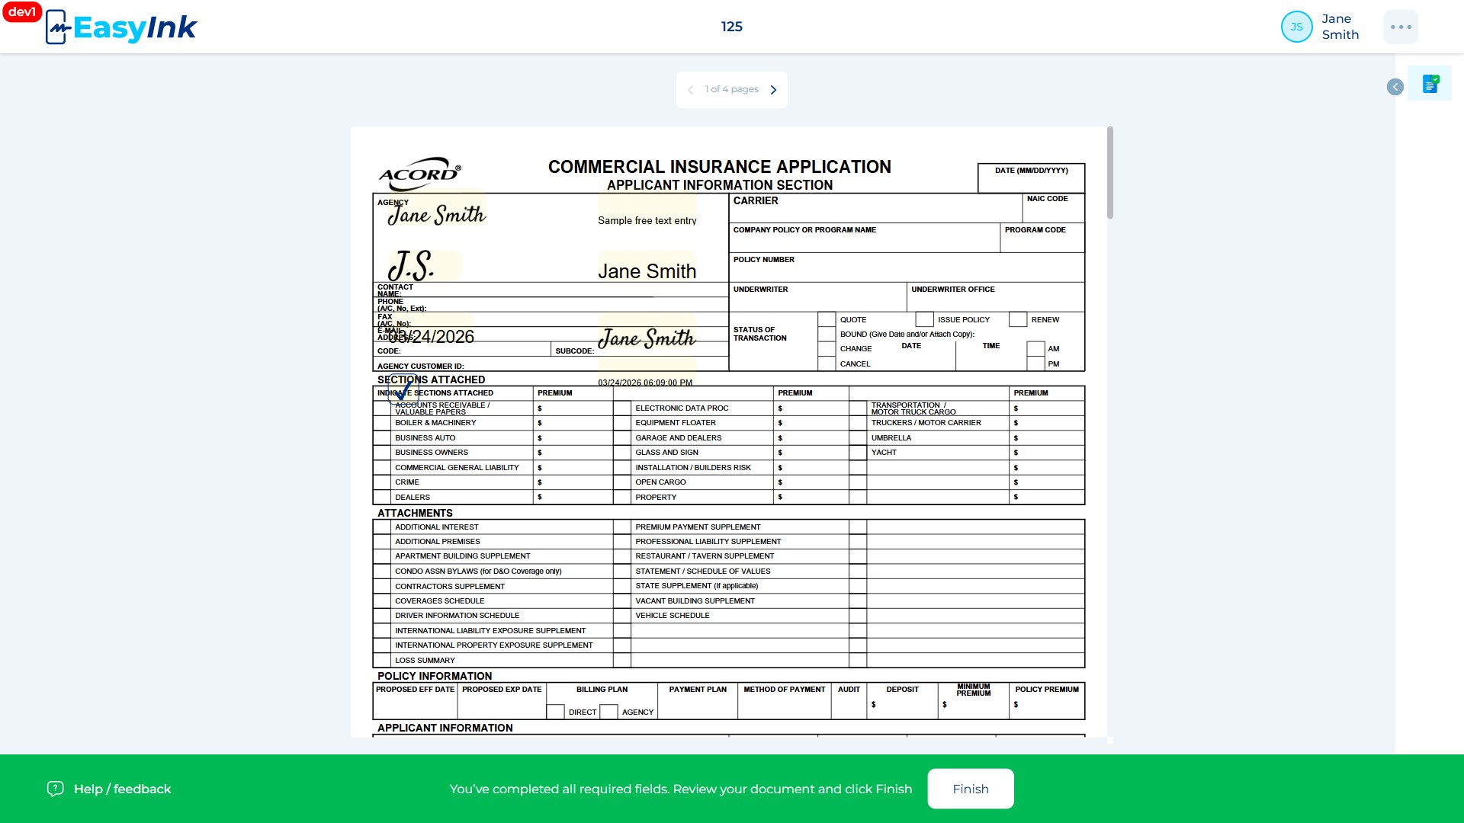
Task: Open the three-dot more options menu
Action: tap(1401, 27)
